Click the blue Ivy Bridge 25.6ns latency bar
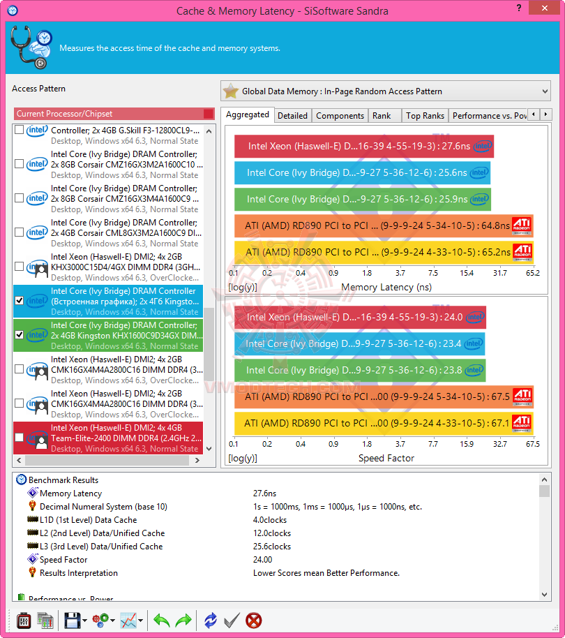 click(x=362, y=172)
